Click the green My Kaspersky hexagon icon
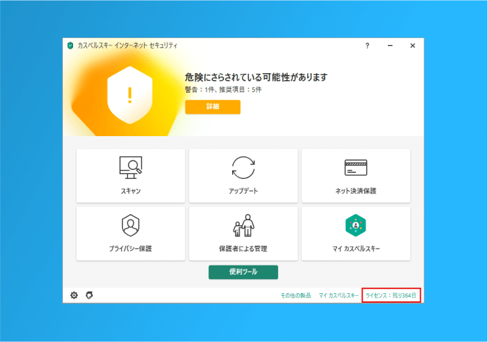 click(355, 225)
